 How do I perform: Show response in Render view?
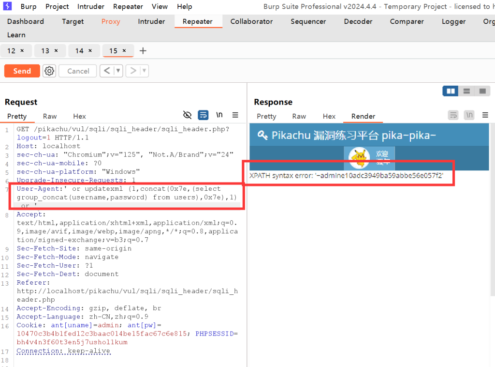pyautogui.click(x=364, y=116)
